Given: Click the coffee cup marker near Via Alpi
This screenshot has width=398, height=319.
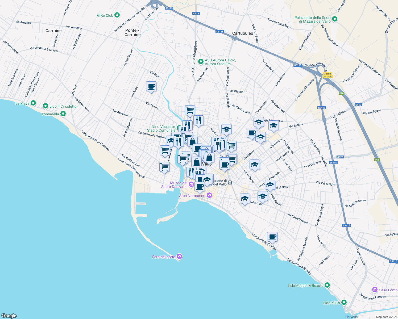Looking at the screenshot, I should click(151, 87).
